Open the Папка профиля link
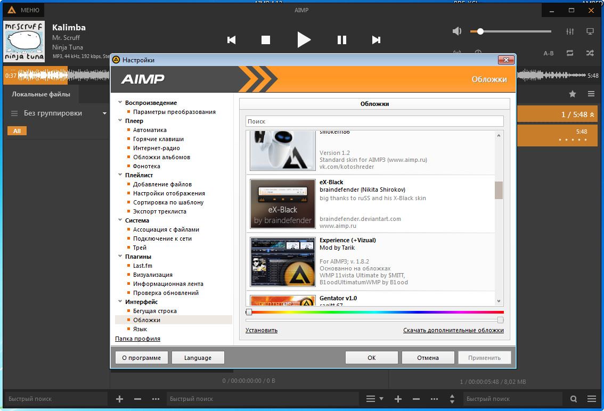Screen dimensions: 604x411 137,339
